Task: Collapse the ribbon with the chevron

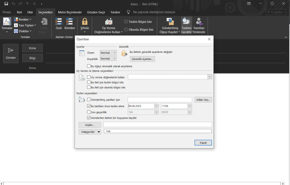Action: coord(286,37)
